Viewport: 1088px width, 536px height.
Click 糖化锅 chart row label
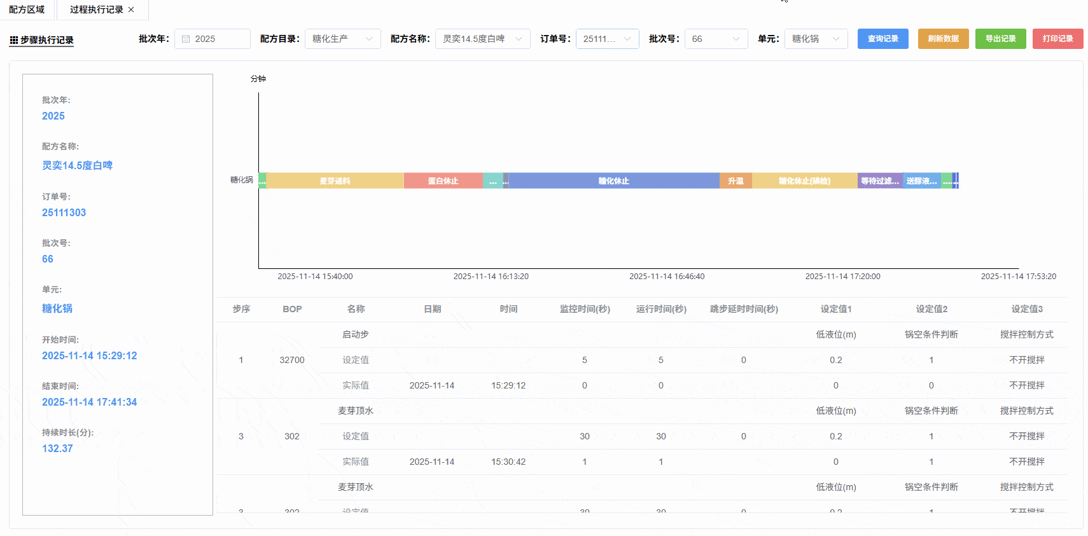pos(242,180)
